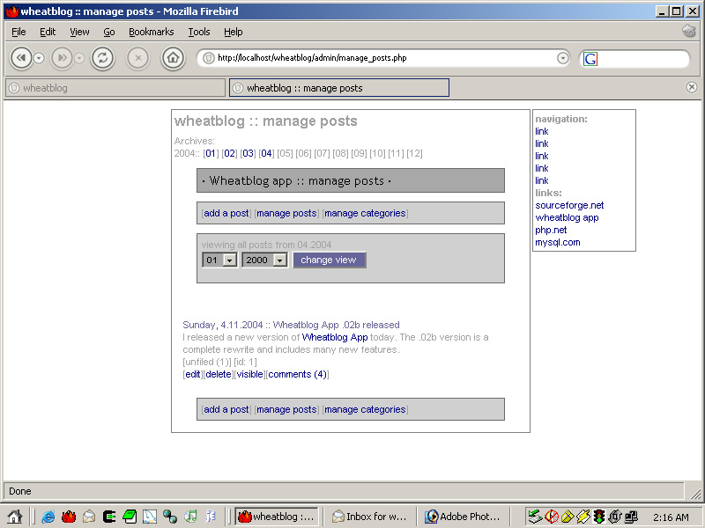Switch to the first wheatblog tab
Viewport: 705px width, 528px height.
115,87
